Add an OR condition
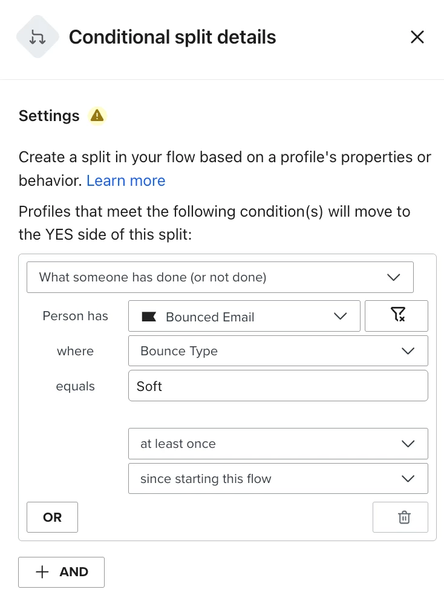Viewport: 444px width, 598px height. [x=52, y=517]
